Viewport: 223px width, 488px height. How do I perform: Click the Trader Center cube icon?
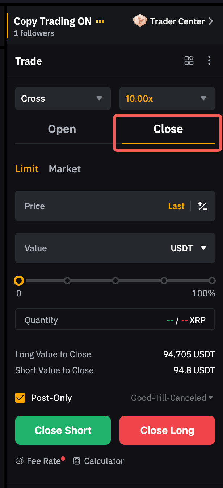140,21
